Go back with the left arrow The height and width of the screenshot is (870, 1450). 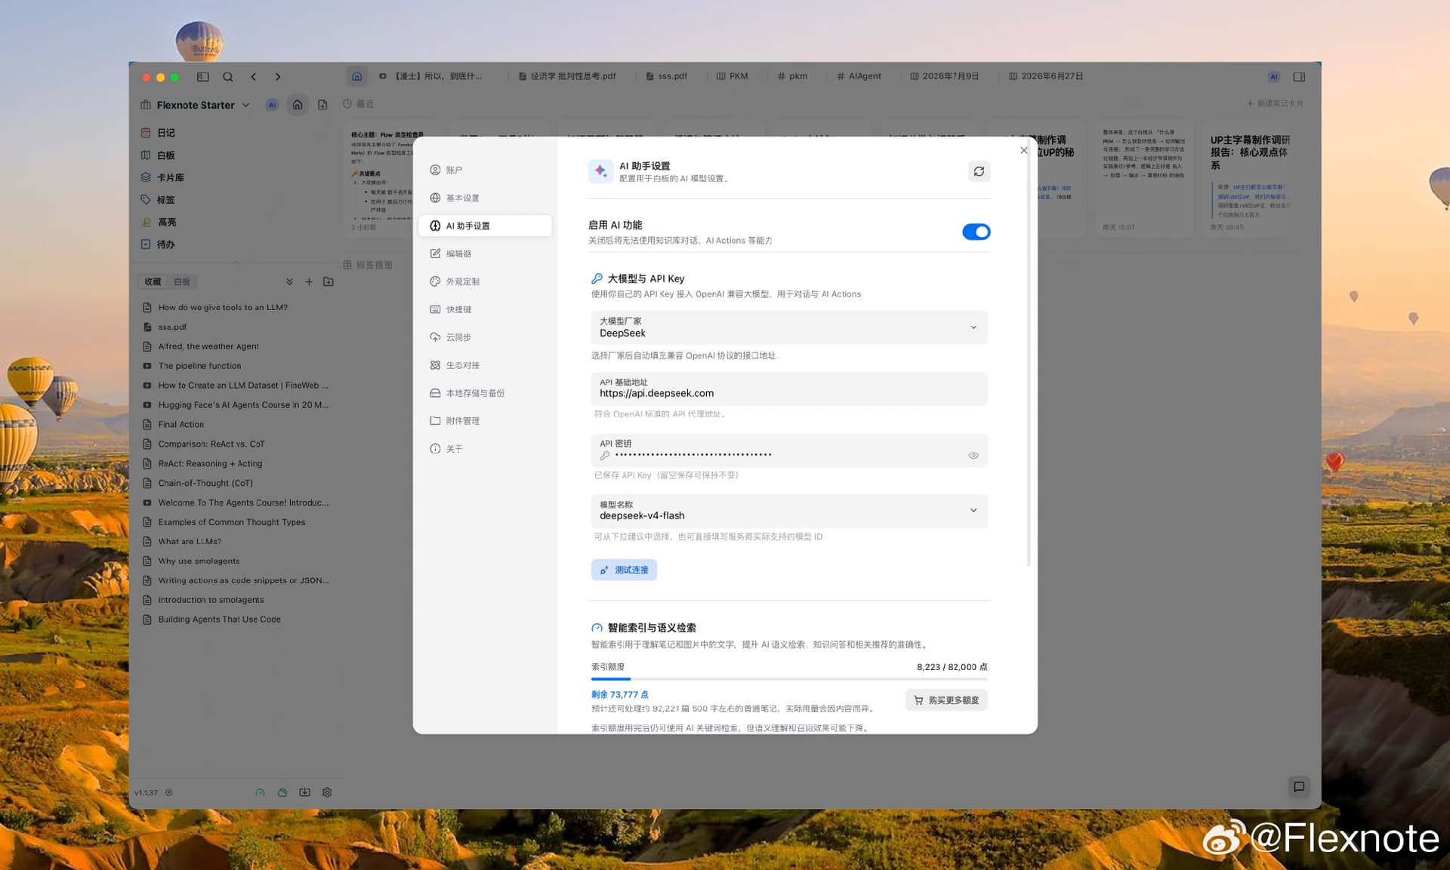[254, 77]
